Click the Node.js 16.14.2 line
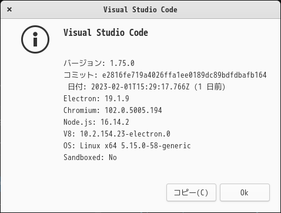 click(96, 122)
